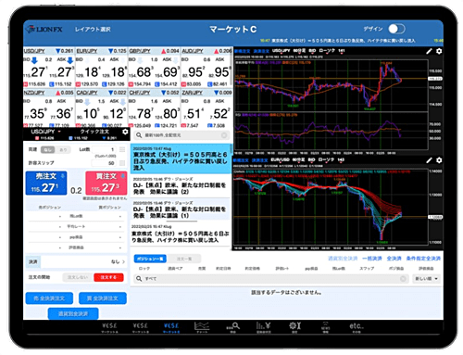
Task: Click the blue sell order button 115.27
Action: [46, 183]
